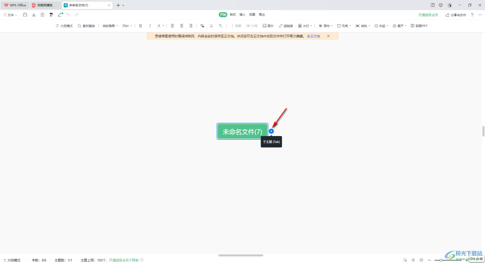
Task: Select the 导出 ribbon tab
Action: (262, 15)
